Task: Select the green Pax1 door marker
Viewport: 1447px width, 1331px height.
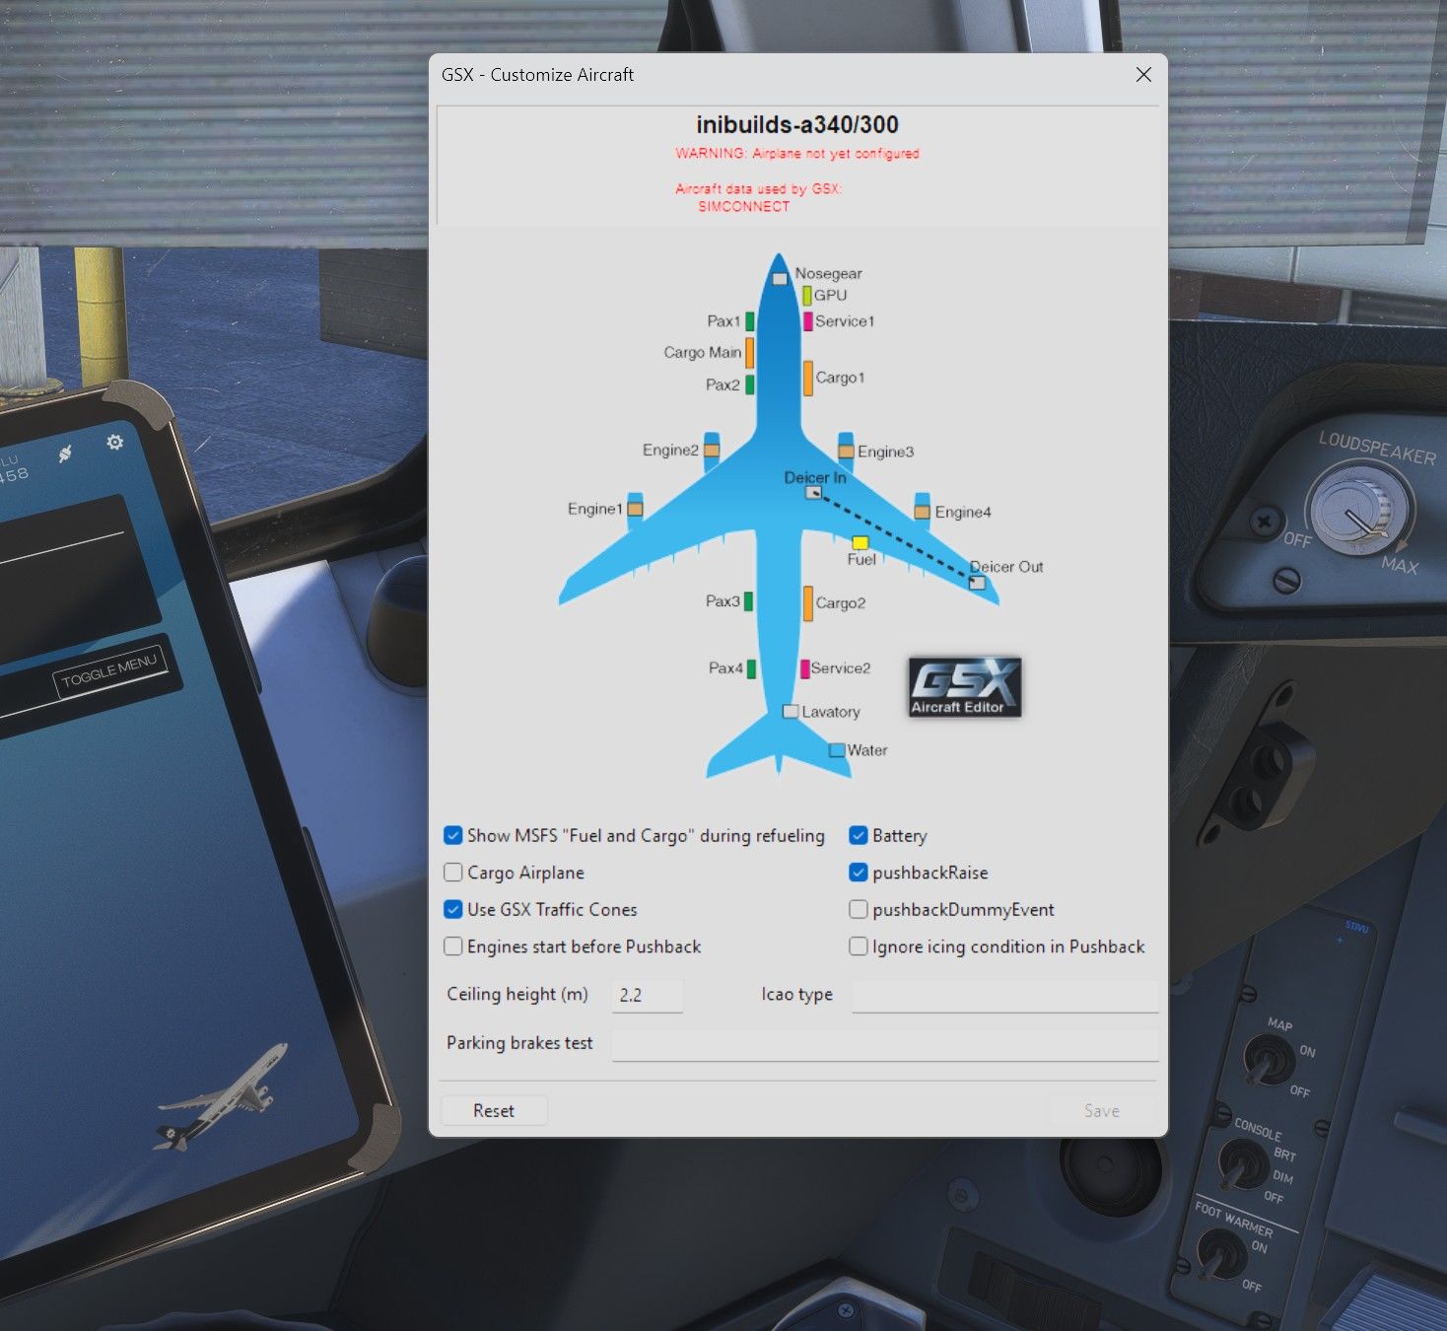Action: (x=750, y=321)
